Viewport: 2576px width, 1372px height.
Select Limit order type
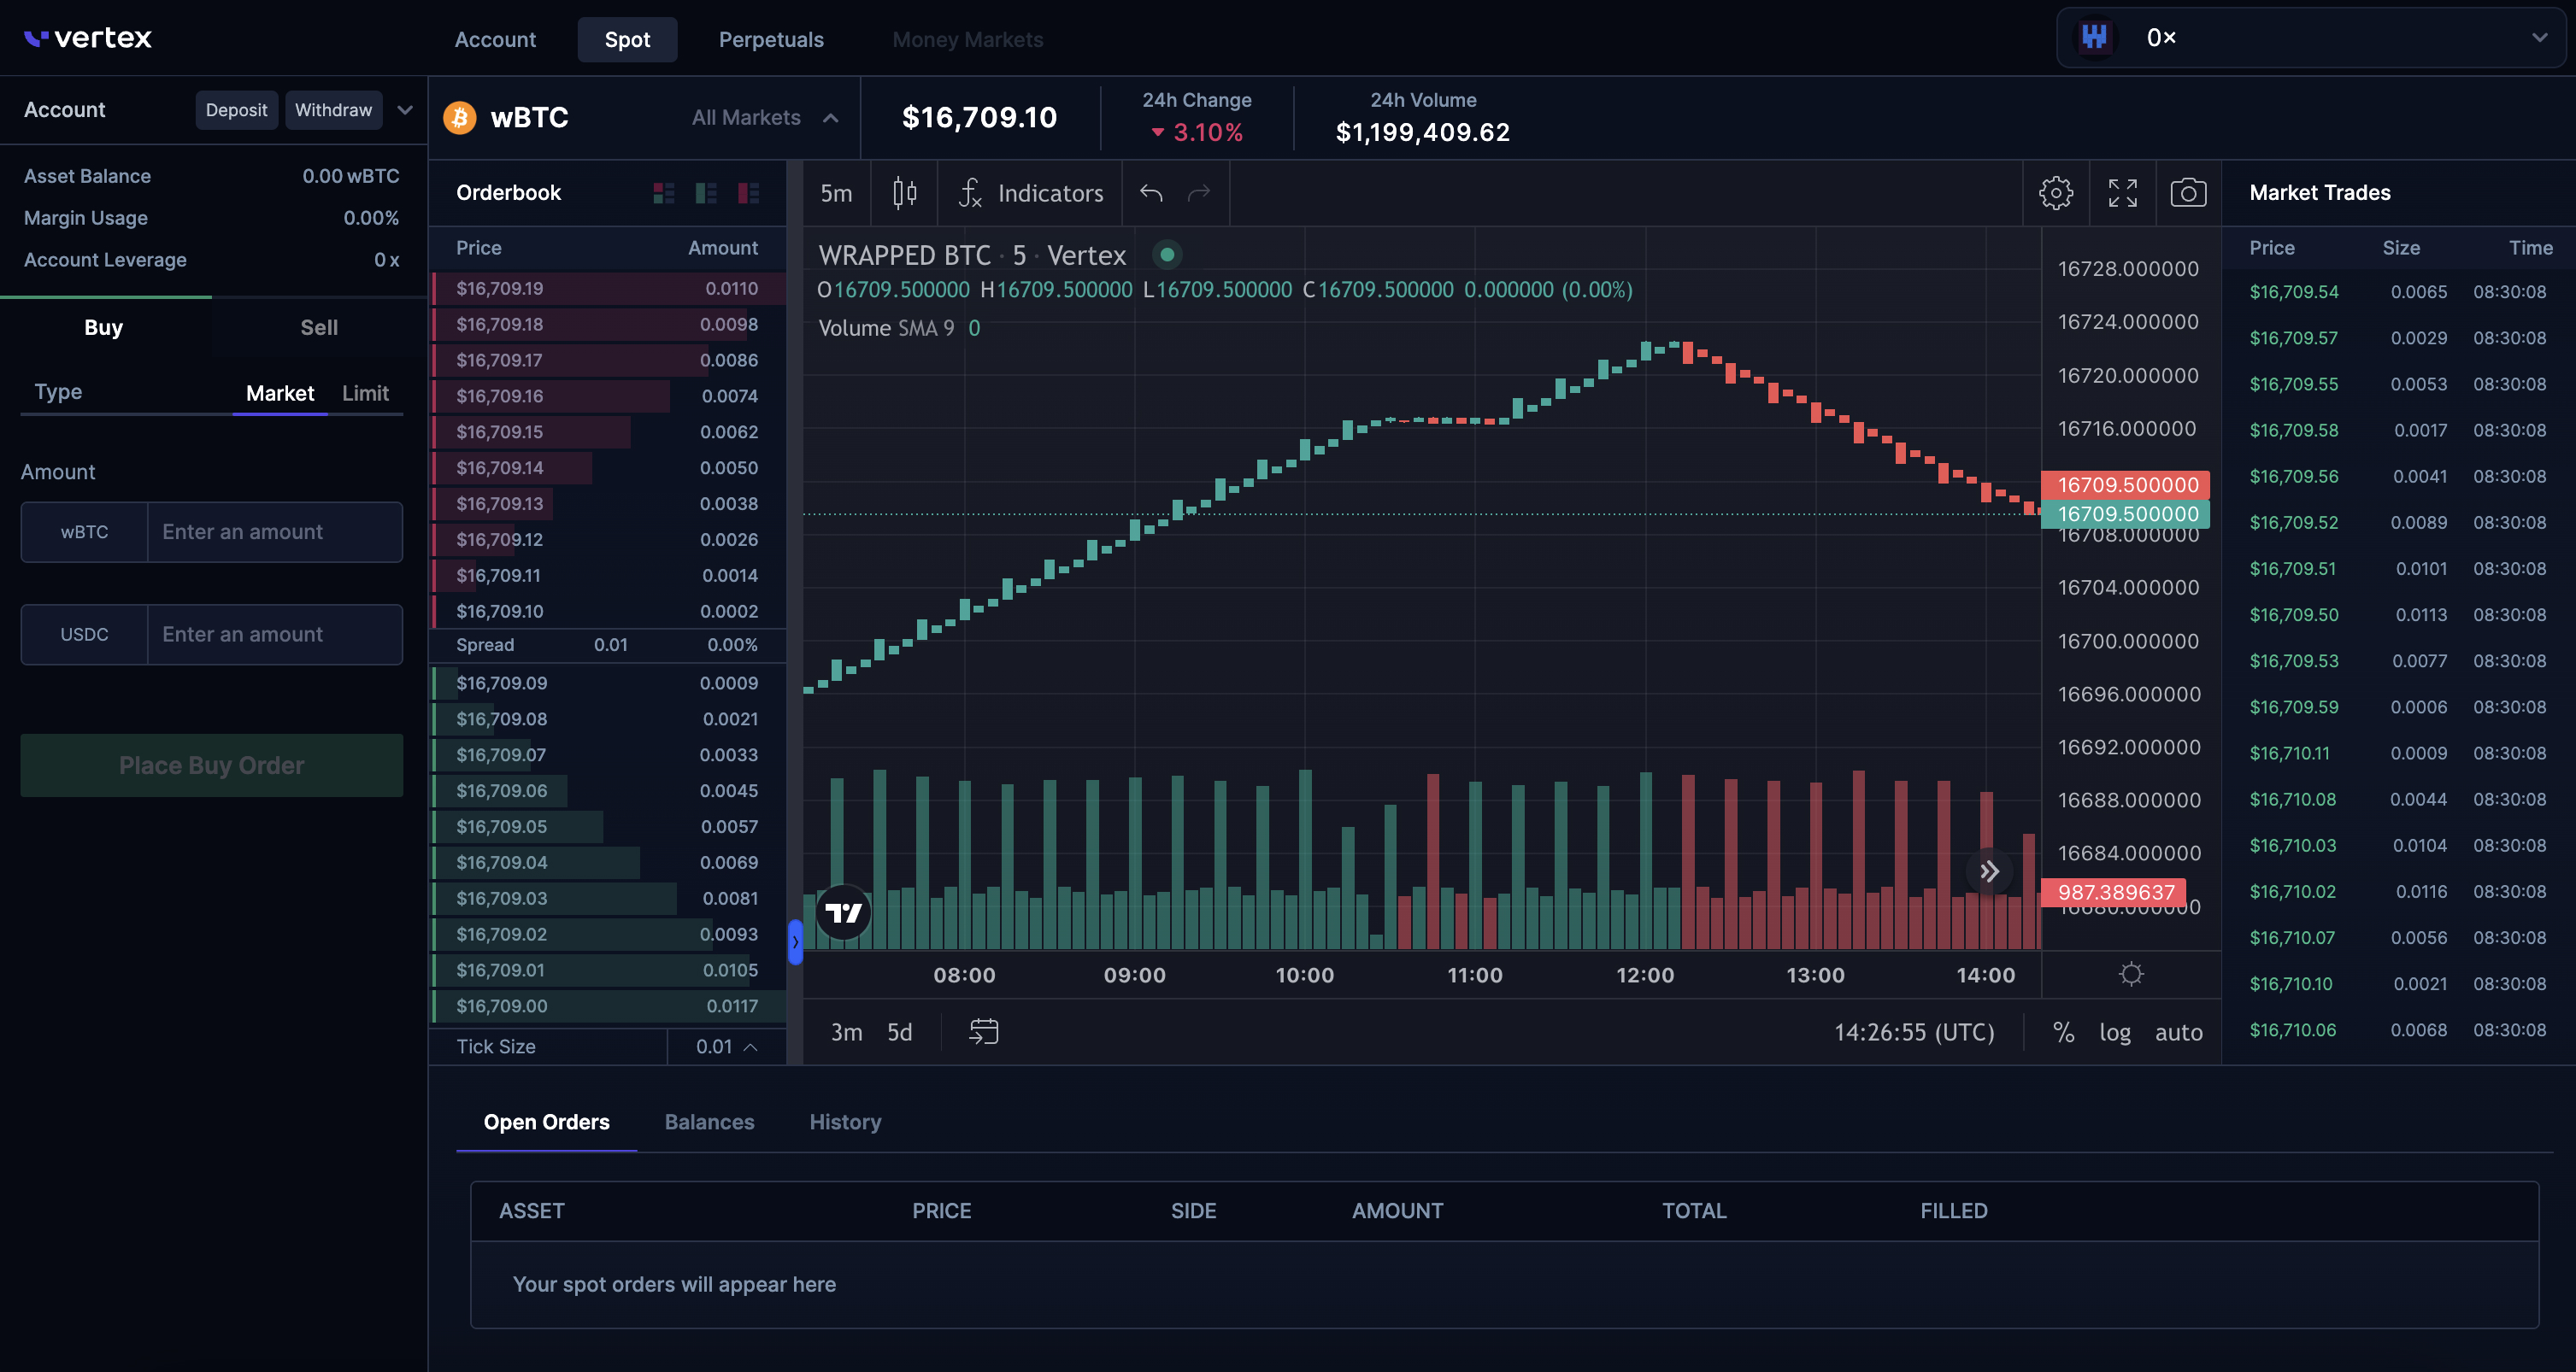[365, 393]
